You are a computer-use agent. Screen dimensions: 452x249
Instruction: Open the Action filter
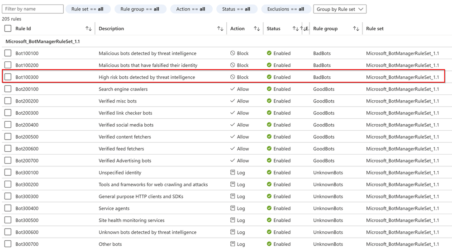point(191,9)
